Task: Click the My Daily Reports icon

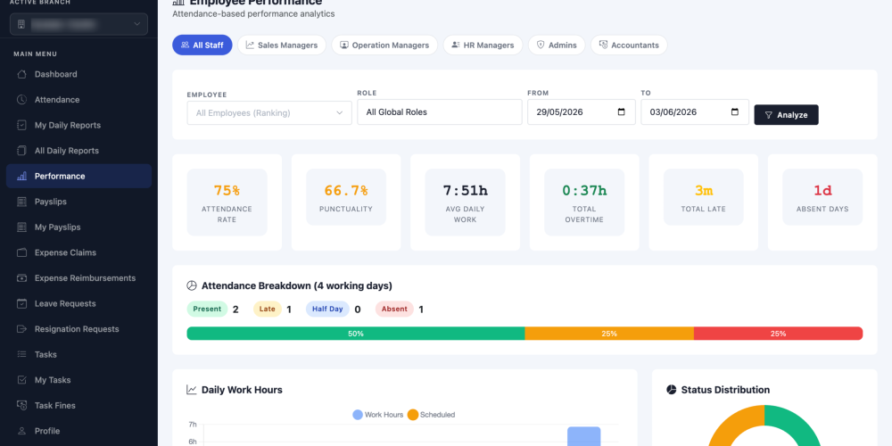Action: coord(21,125)
